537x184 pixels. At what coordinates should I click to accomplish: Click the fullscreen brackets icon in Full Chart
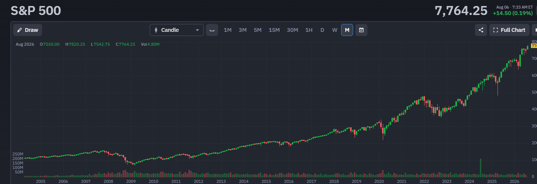[495, 30]
